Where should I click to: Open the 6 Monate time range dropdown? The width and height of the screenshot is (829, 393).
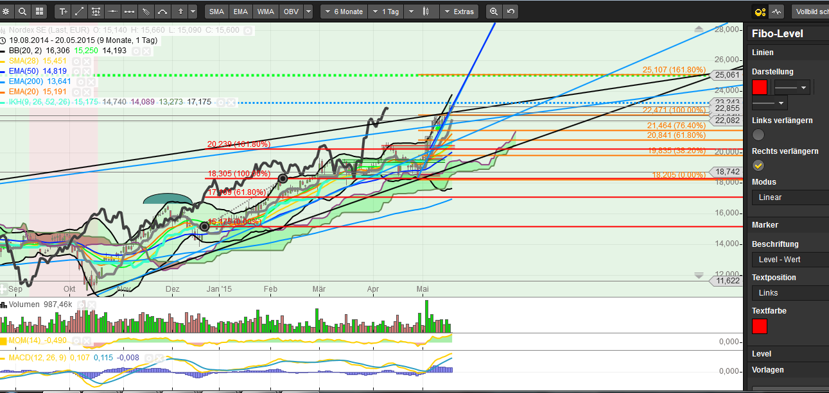point(344,12)
